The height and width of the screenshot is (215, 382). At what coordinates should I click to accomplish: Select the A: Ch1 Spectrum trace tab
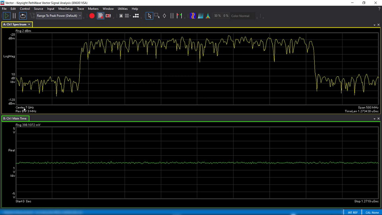15,24
